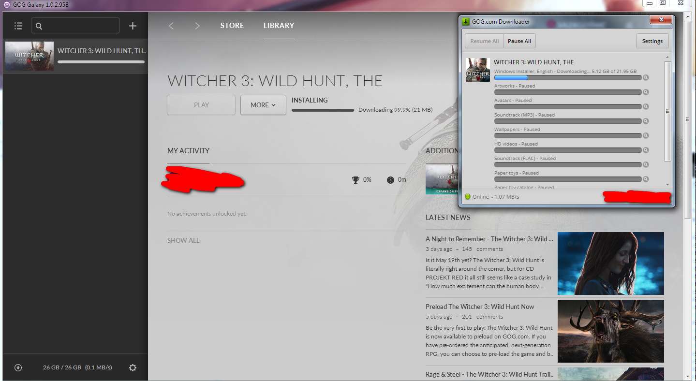
Task: Click the MY ACTIVITY heading
Action: (x=189, y=150)
